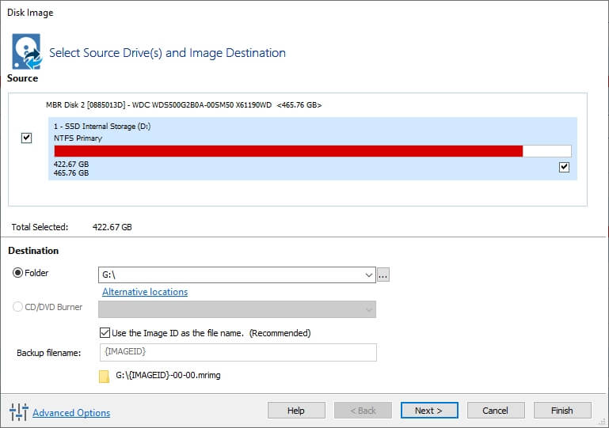This screenshot has width=609, height=428.
Task: Disable Use the Image ID as file name
Action: [105, 332]
